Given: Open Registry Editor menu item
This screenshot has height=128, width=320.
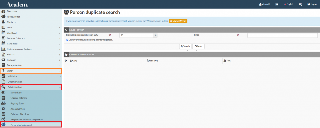Looking at the screenshot, I should [17, 103].
